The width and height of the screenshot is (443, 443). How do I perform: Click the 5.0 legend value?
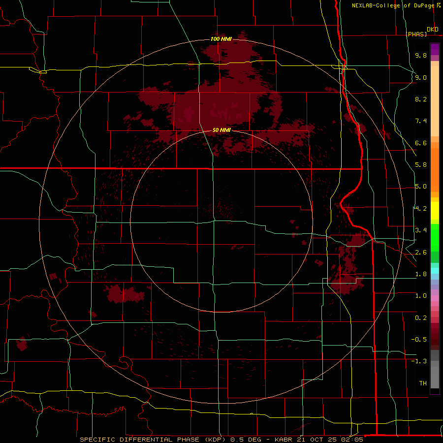[421, 187]
